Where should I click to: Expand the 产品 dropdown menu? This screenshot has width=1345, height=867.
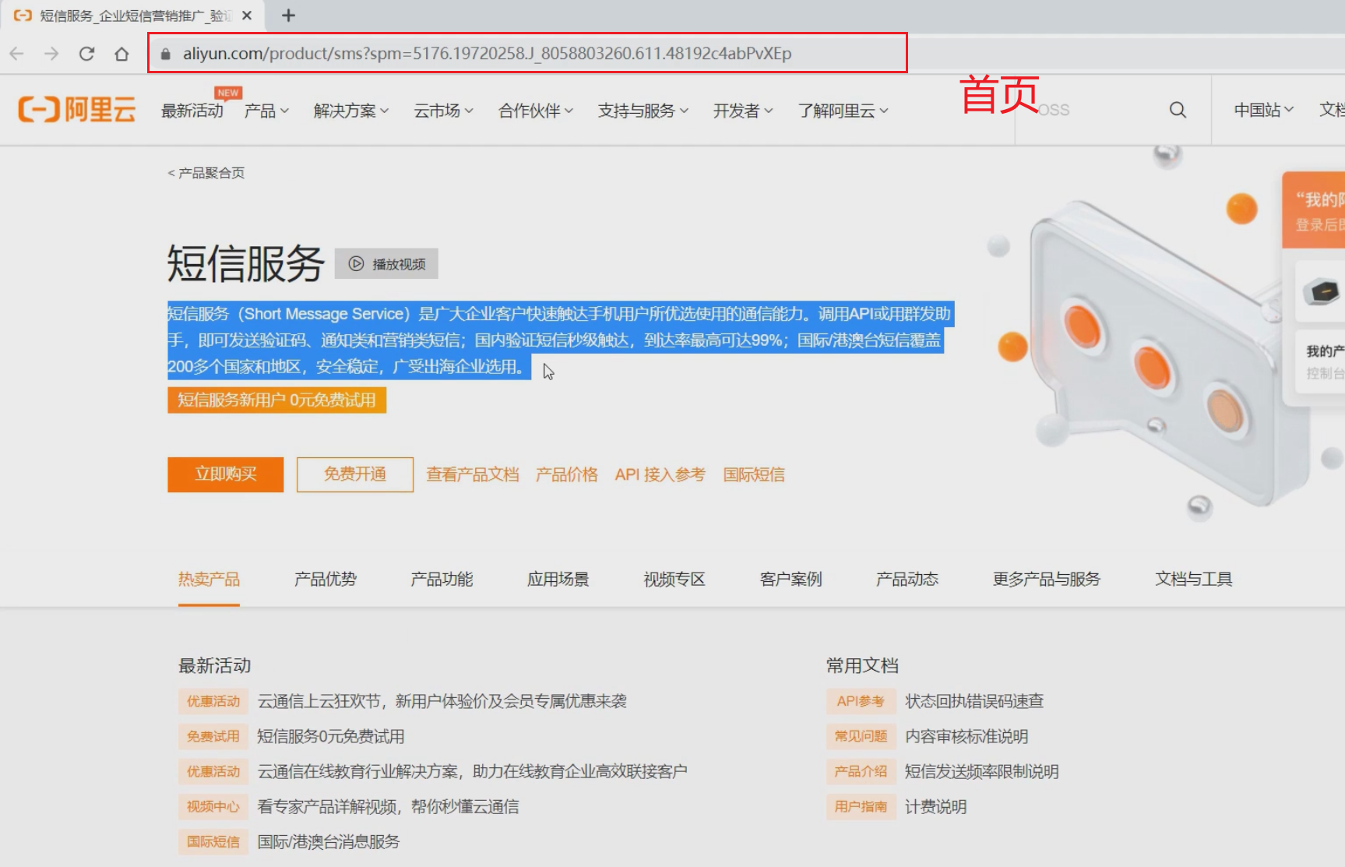click(x=266, y=111)
